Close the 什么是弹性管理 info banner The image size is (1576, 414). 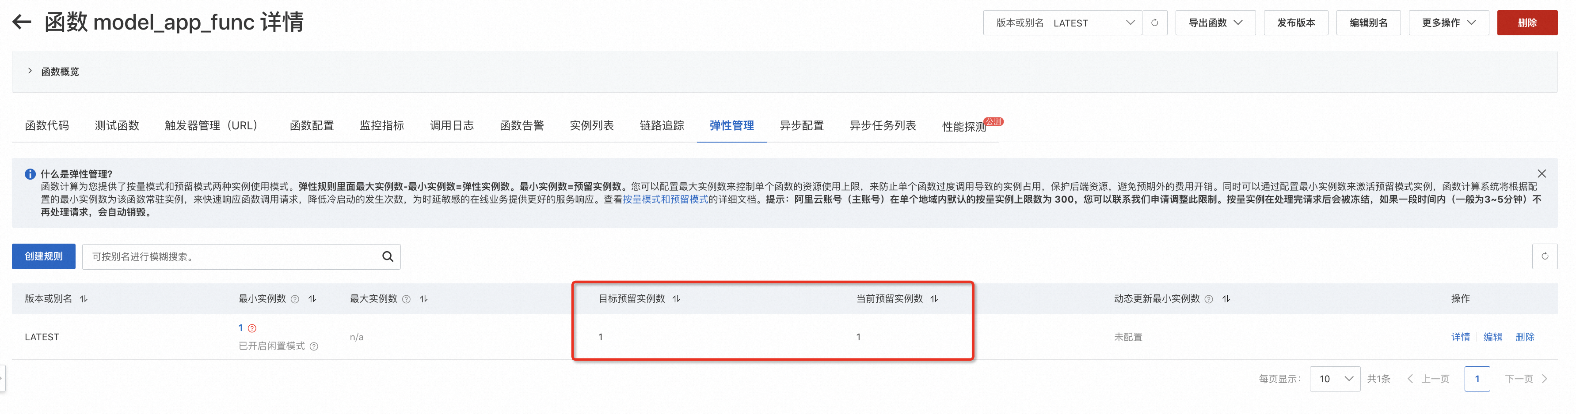[1542, 174]
